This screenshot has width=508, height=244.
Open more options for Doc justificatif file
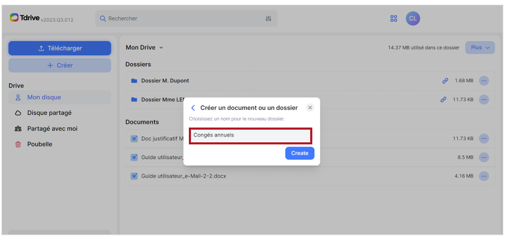(x=484, y=139)
